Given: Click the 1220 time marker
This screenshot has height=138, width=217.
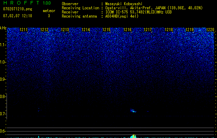Looking at the screenshot, I should tap(210, 29).
